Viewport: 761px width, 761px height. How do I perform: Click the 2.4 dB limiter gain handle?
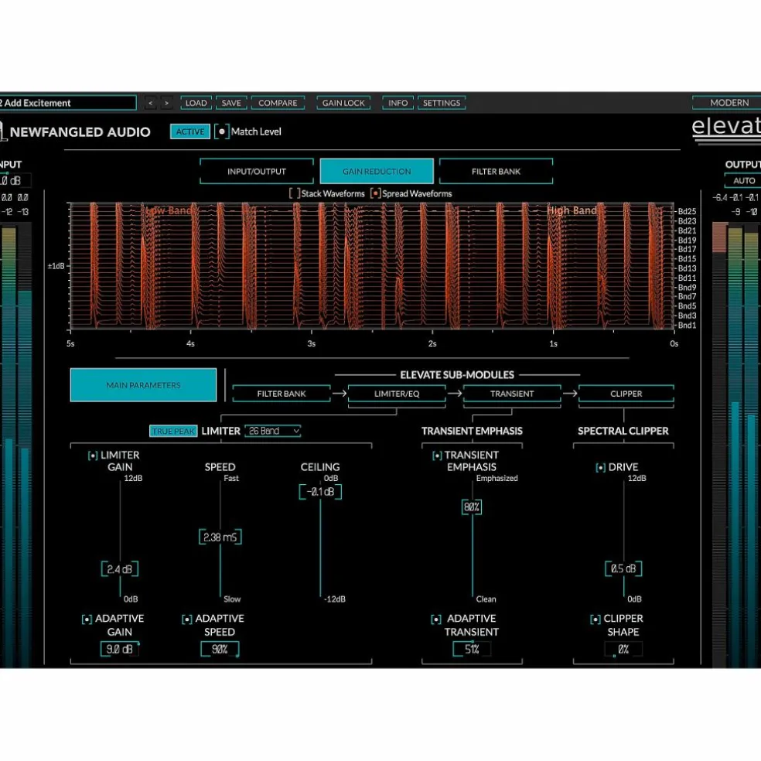tap(119, 568)
